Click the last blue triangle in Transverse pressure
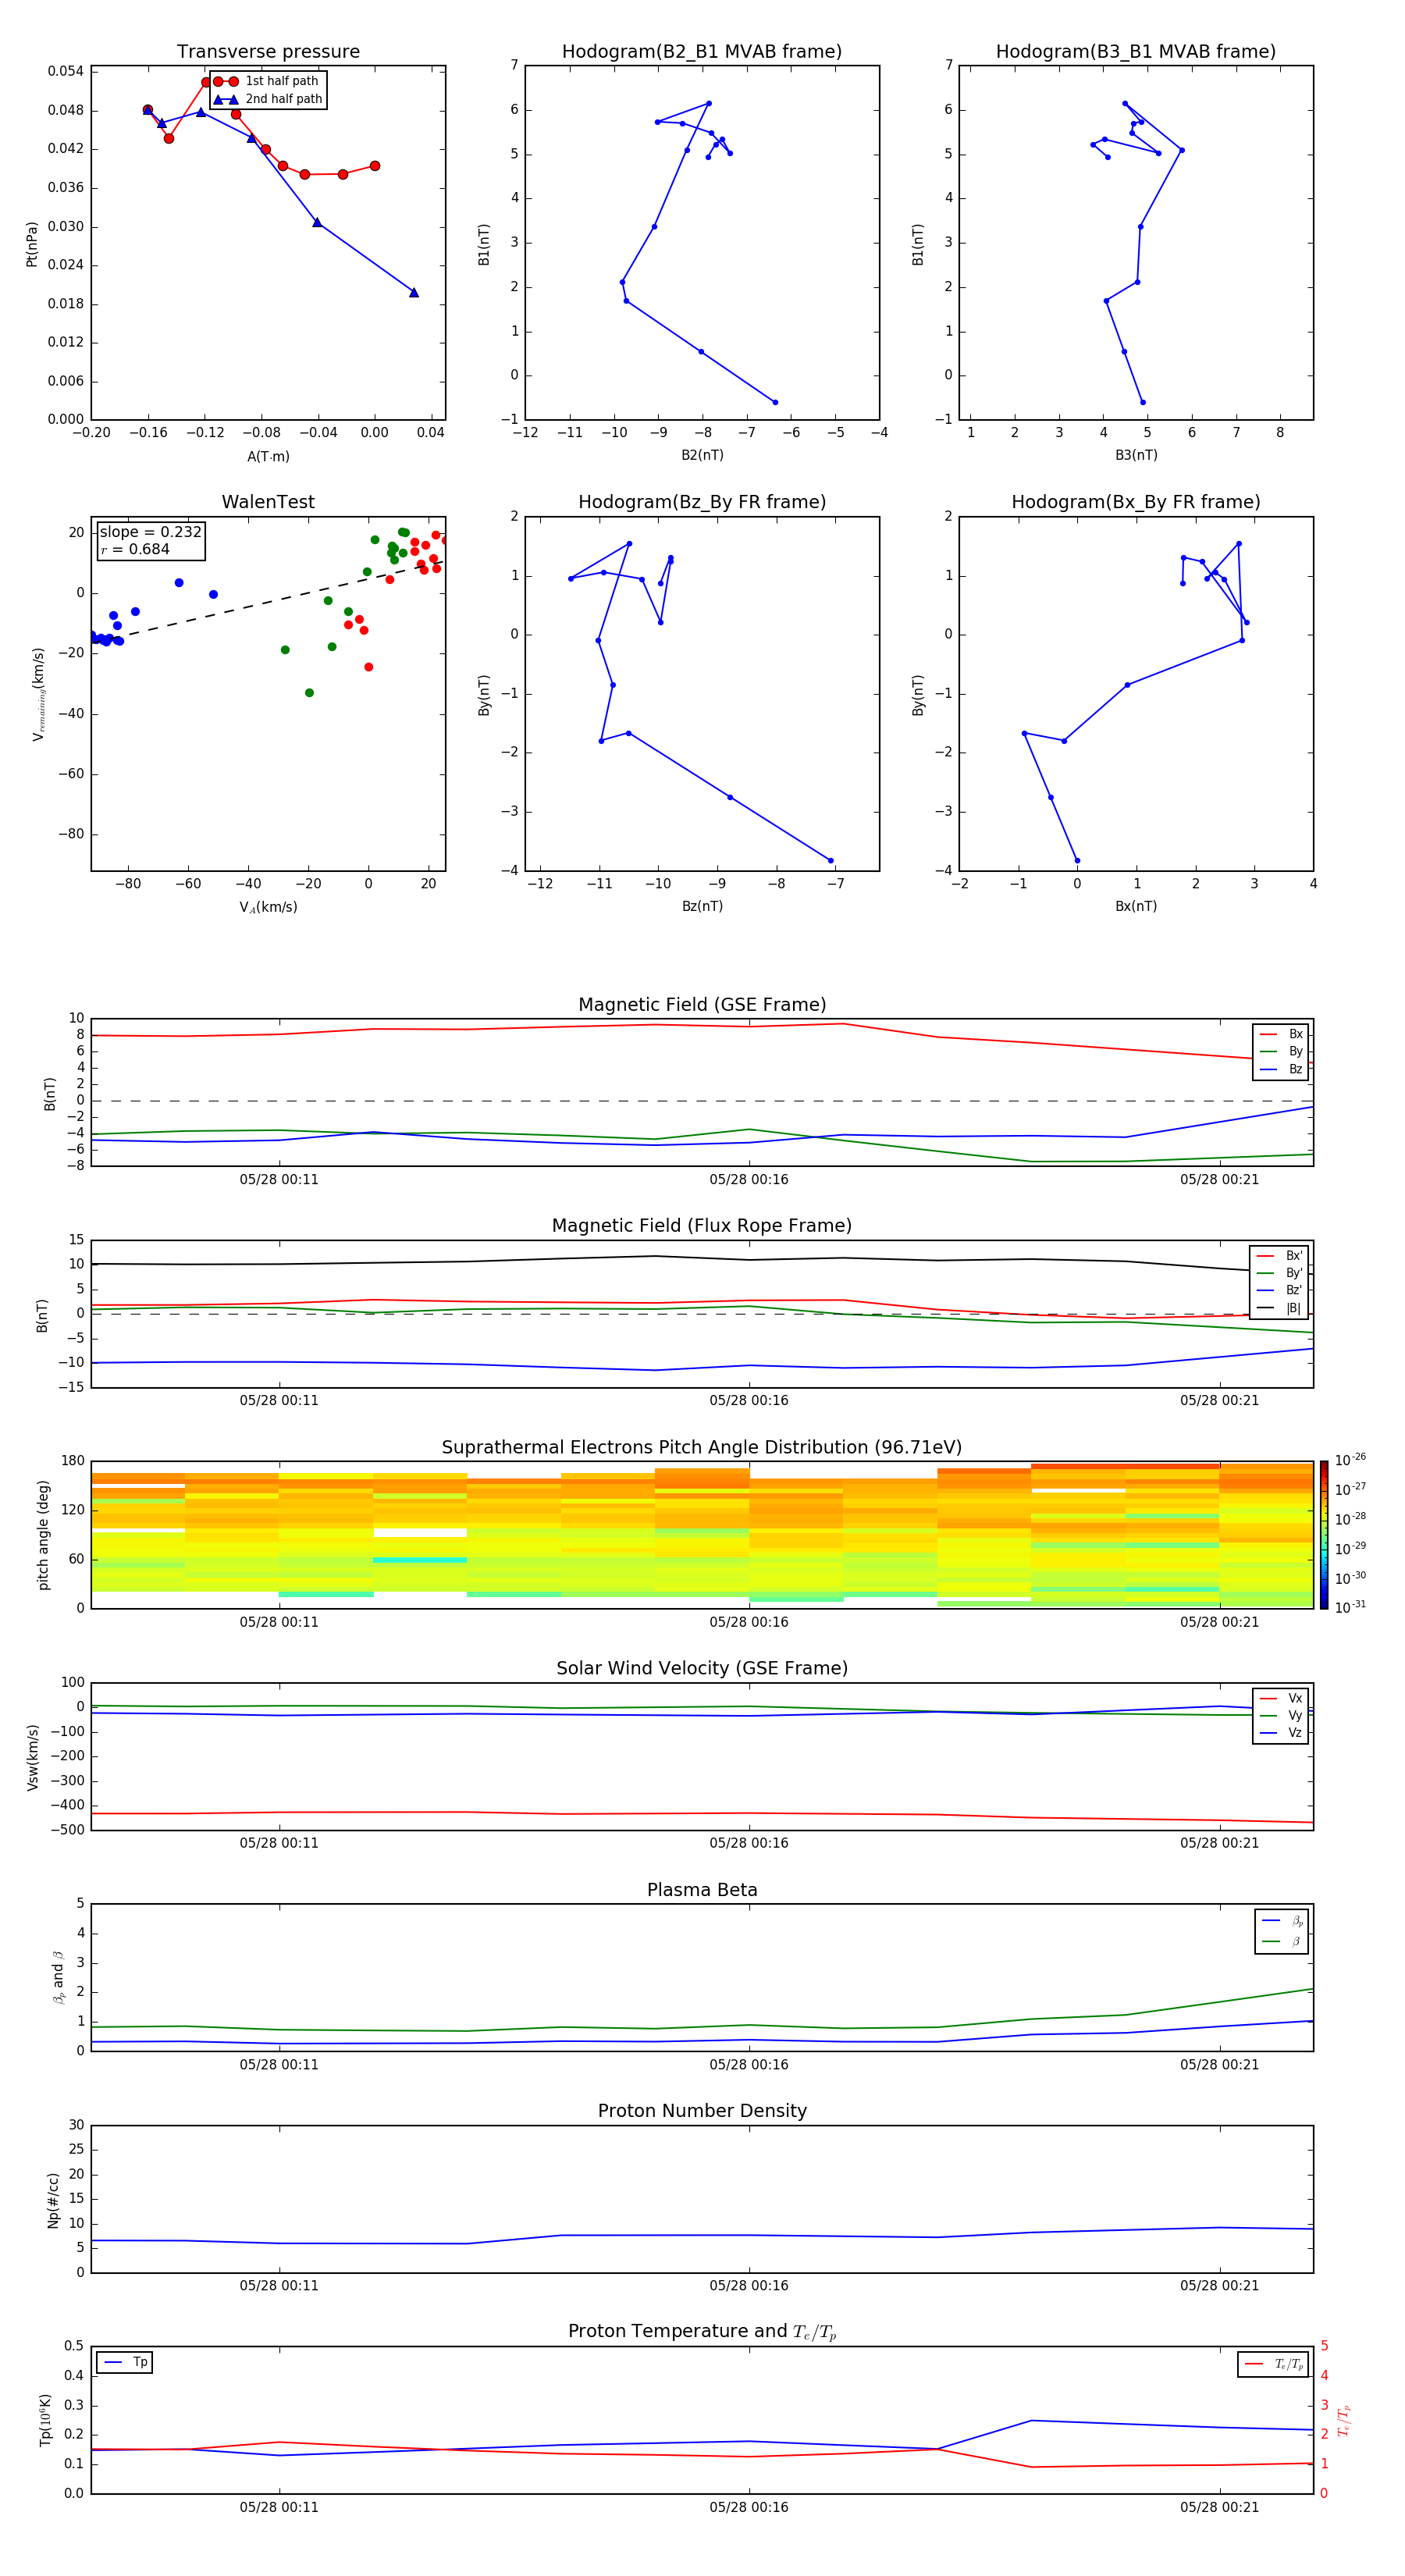 414,293
